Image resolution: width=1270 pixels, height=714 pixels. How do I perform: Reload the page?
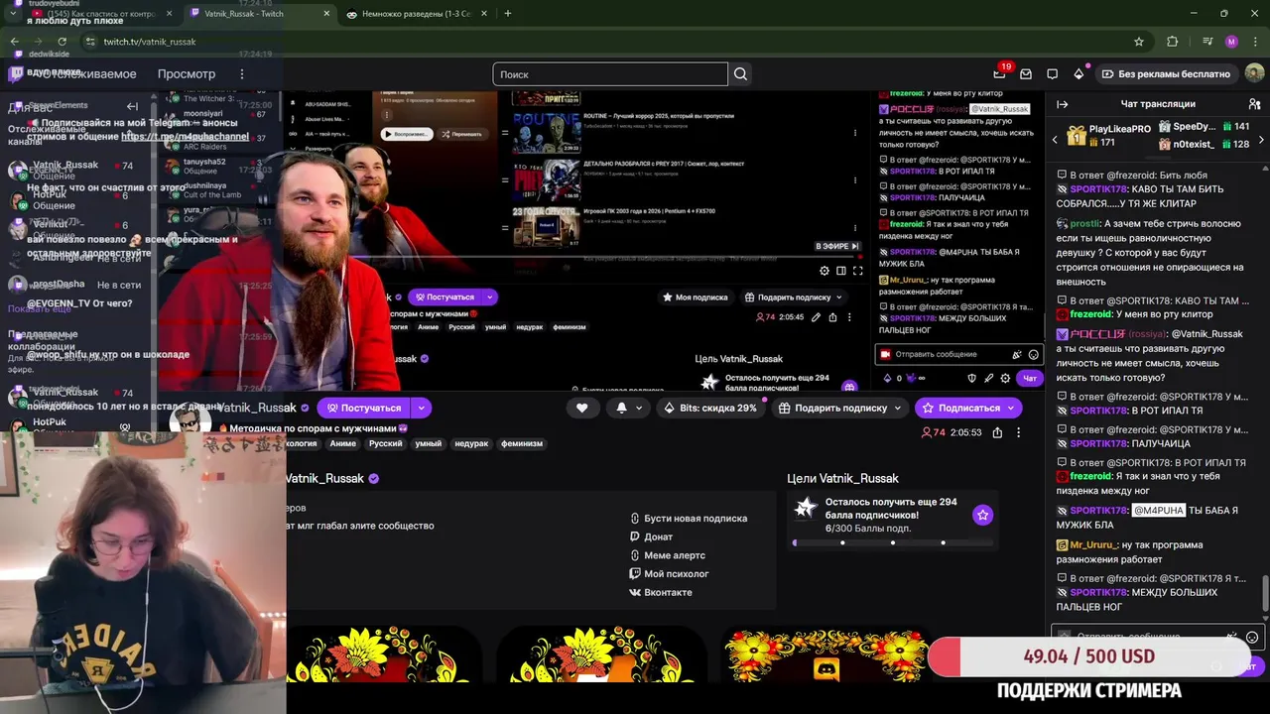(x=62, y=42)
